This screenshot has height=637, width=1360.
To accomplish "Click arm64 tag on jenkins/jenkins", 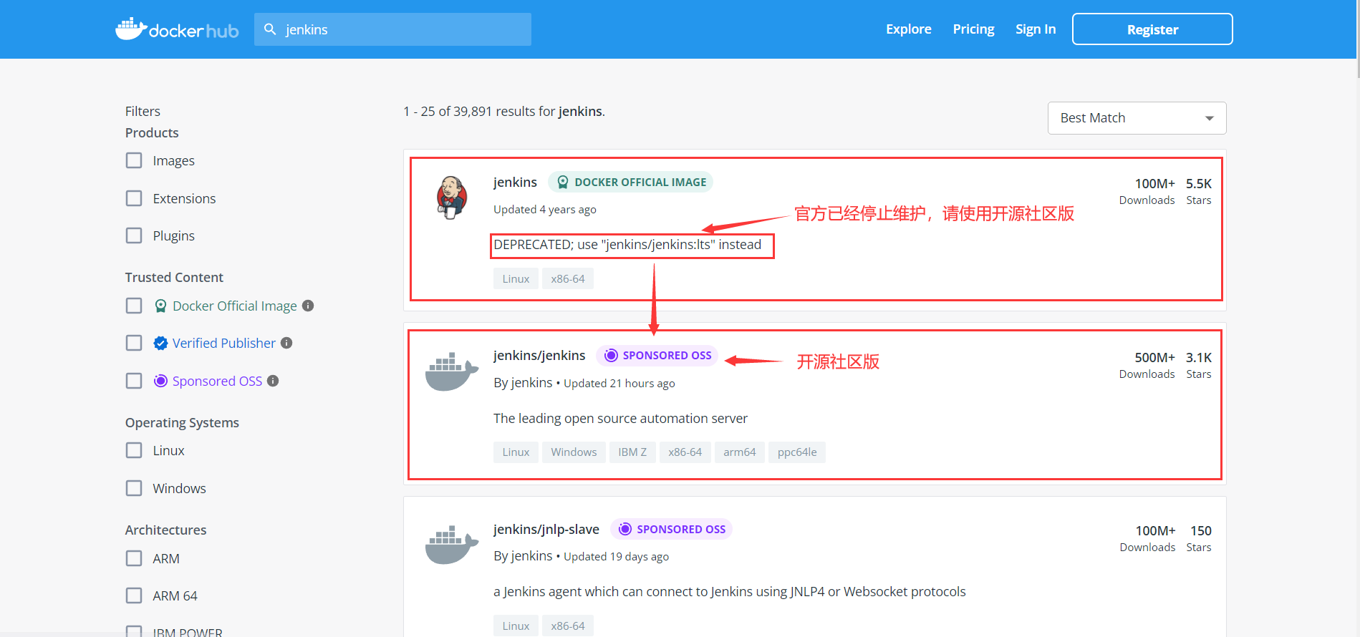I will 739,452.
